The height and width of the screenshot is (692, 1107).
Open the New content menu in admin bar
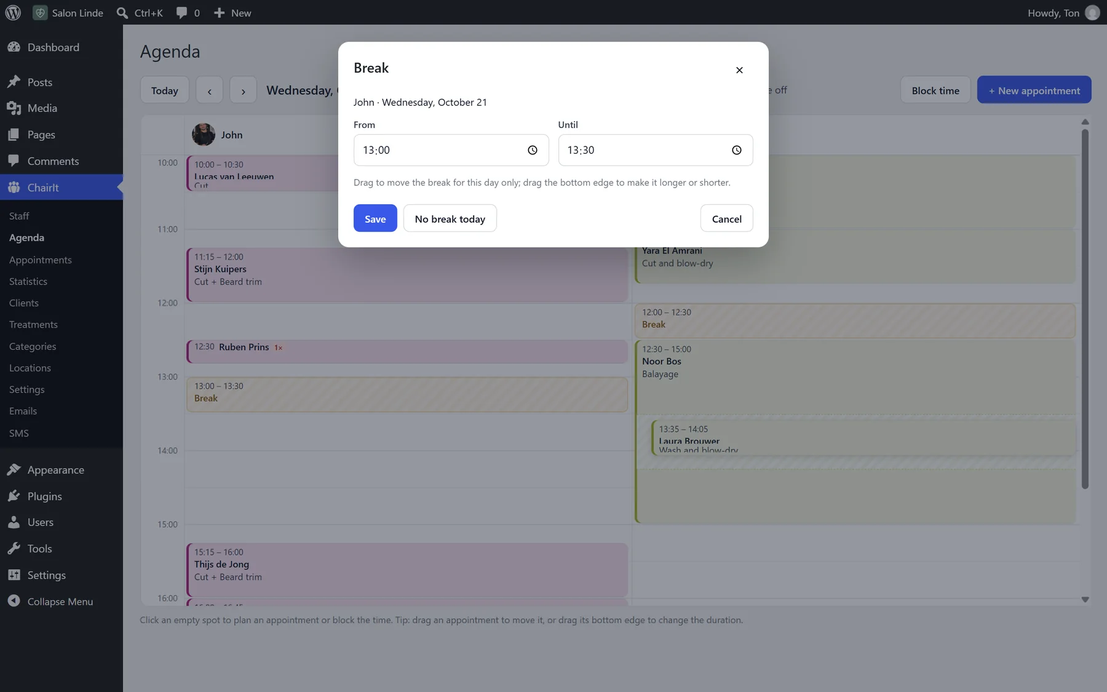[232, 12]
